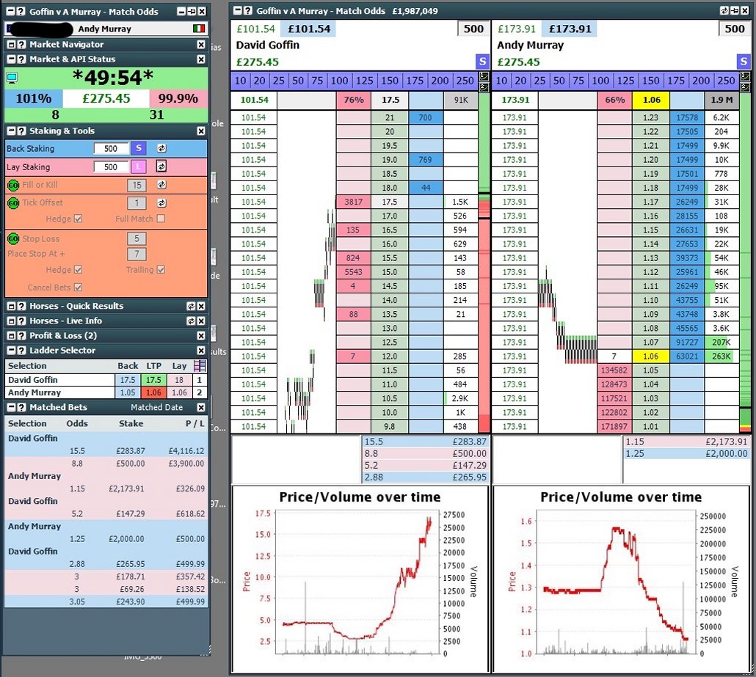Click the S button on David Goffin ladder
This screenshot has height=677, width=756.
[x=482, y=62]
